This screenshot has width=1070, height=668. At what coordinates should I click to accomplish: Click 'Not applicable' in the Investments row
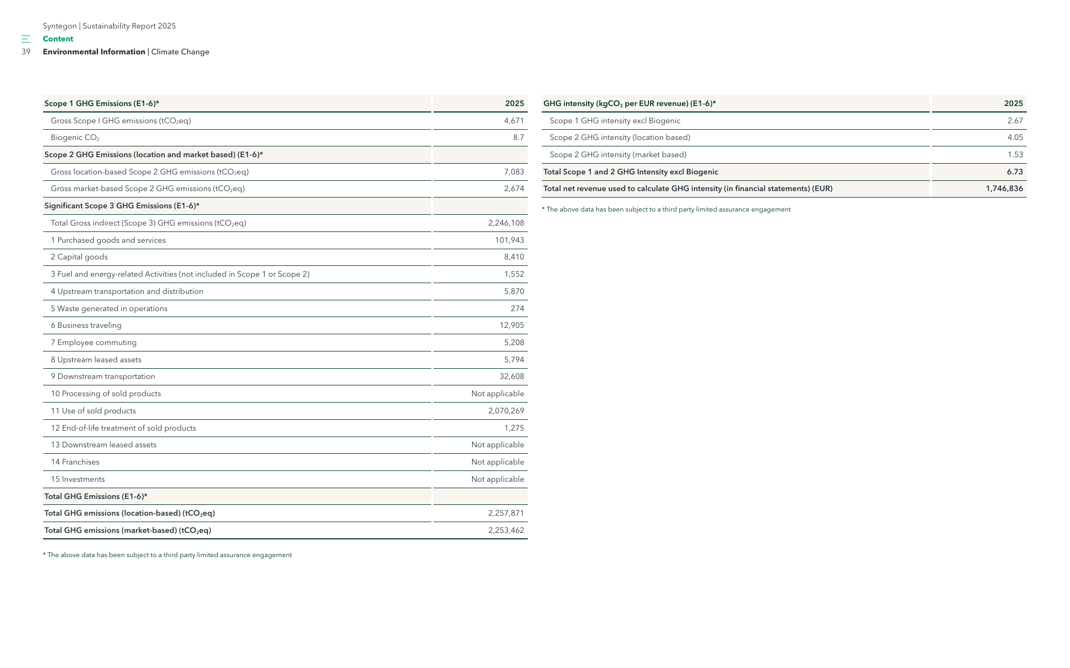click(x=498, y=479)
